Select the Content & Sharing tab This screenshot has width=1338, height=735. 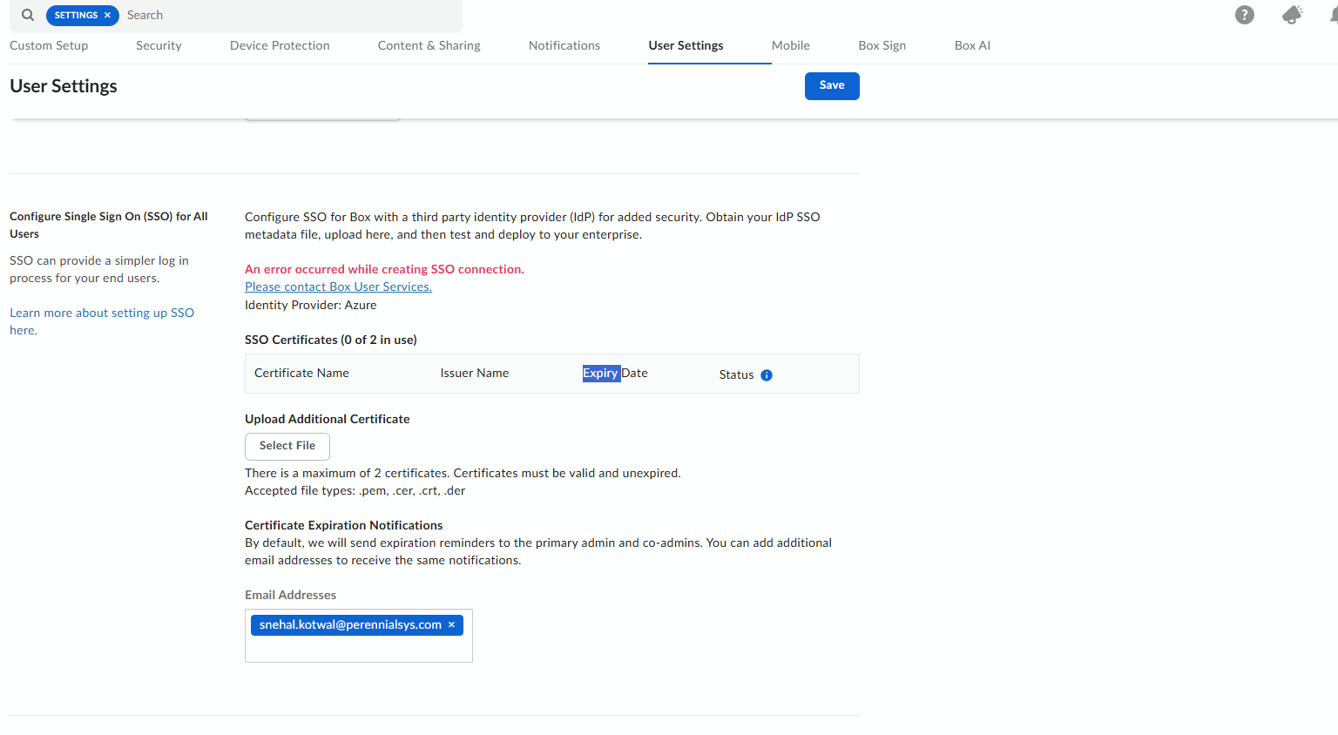[x=429, y=45]
